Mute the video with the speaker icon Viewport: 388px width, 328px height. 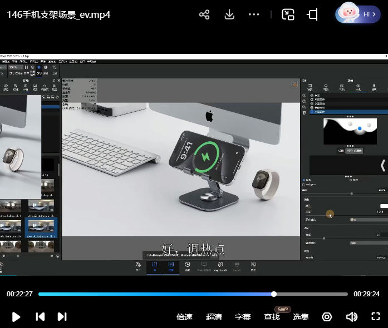click(351, 316)
